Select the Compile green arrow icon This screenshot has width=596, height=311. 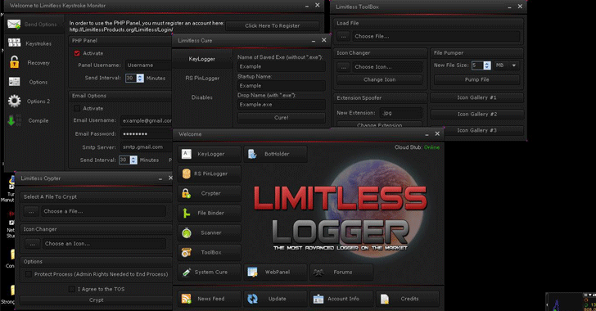coord(11,120)
